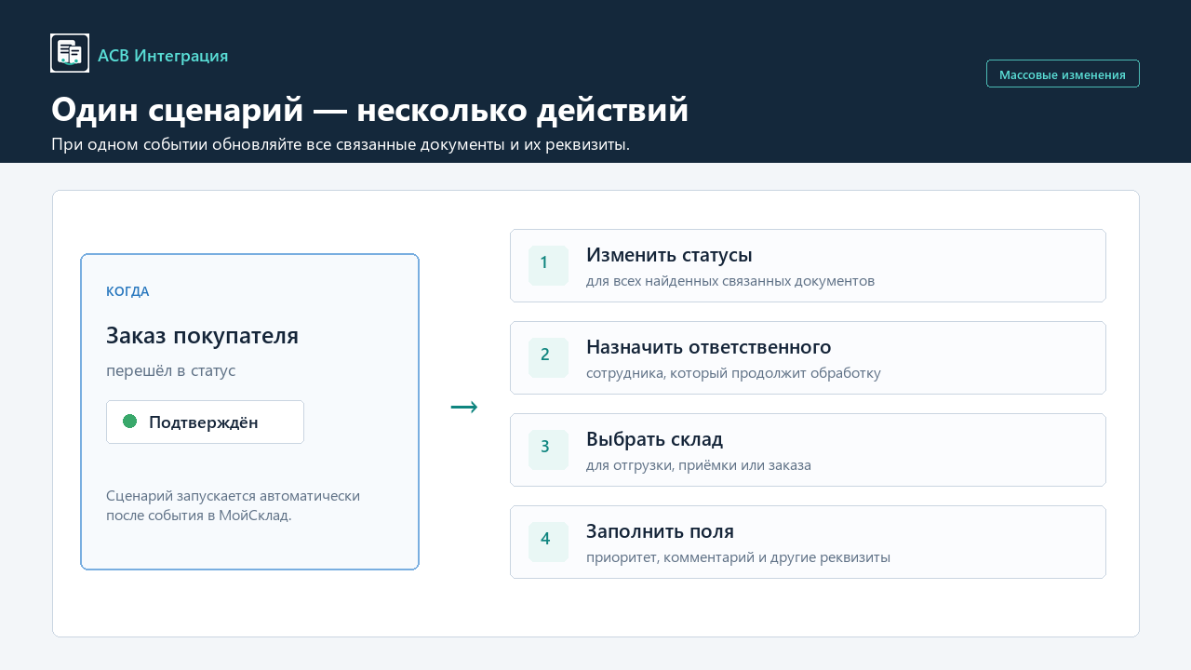Click 'сотрудника, который продолжит обработку' text
Image resolution: width=1191 pixels, height=670 pixels.
point(733,372)
